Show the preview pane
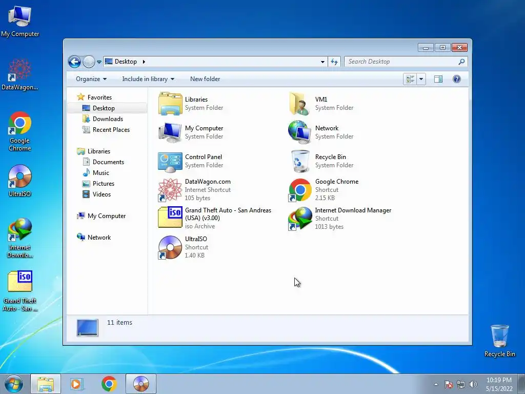525x394 pixels. pos(438,79)
